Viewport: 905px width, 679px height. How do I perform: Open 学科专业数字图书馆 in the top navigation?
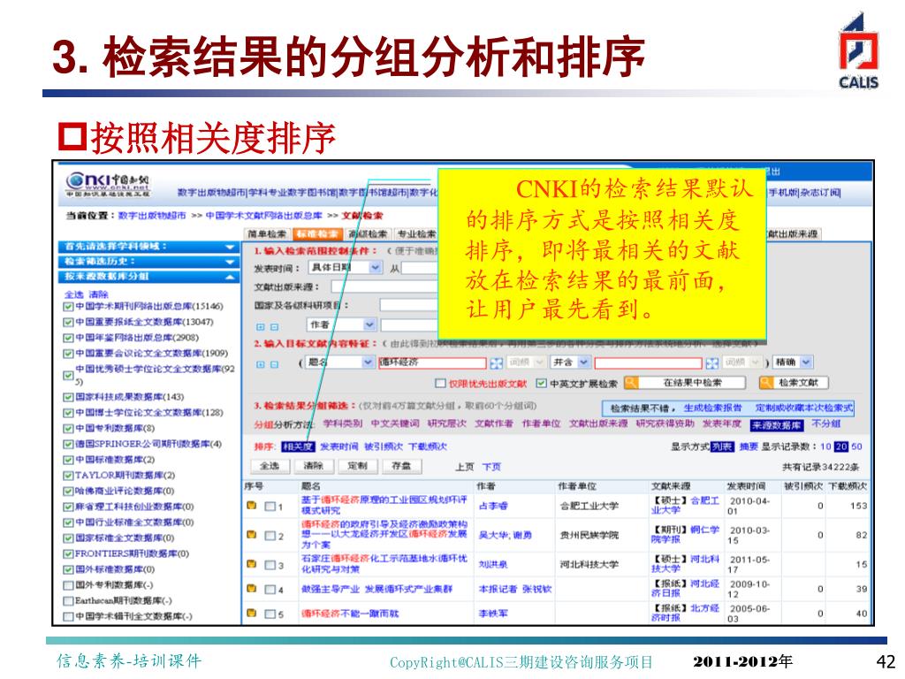(293, 192)
